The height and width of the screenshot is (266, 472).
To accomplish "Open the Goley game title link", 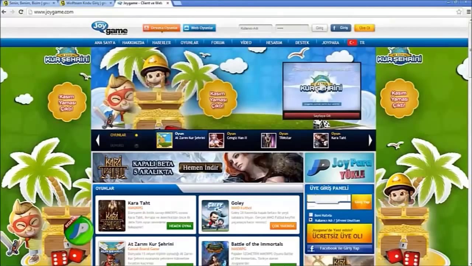I will [237, 203].
